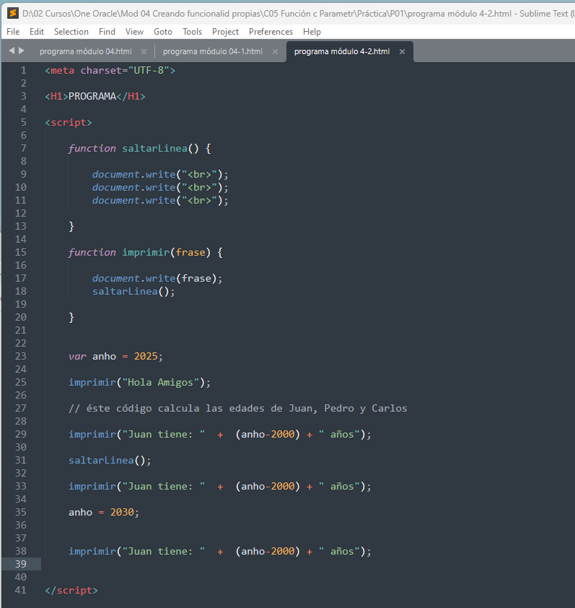Close the programa módulo 04.html tab

144,51
